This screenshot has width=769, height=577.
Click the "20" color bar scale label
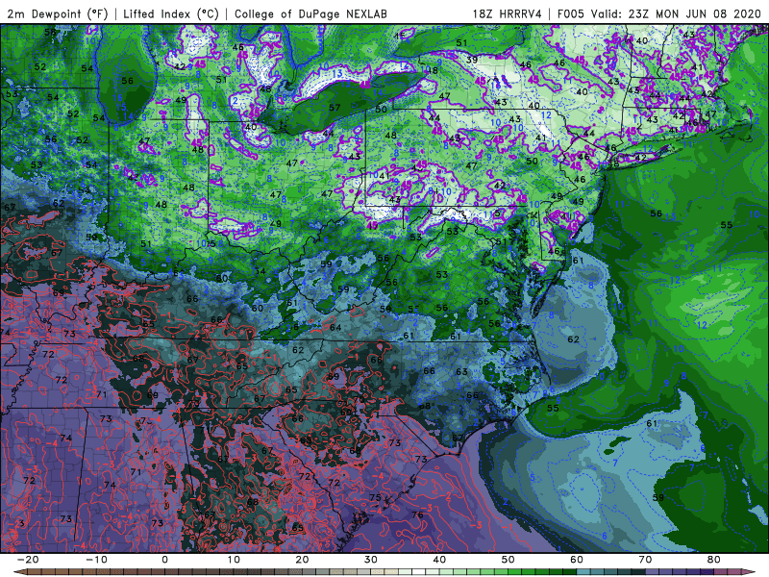pyautogui.click(x=302, y=560)
